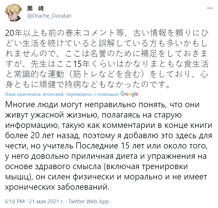Click the 'Язык оригинала: японский' translation notice

click(x=62, y=94)
